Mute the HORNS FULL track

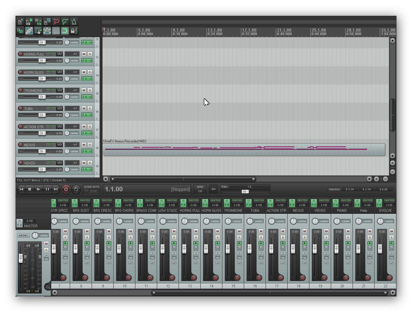pyautogui.click(x=84, y=54)
